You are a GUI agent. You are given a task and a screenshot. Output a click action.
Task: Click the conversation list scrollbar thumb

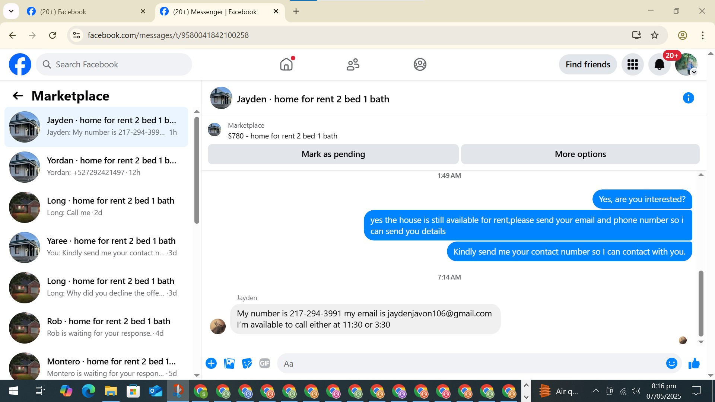[x=197, y=169]
